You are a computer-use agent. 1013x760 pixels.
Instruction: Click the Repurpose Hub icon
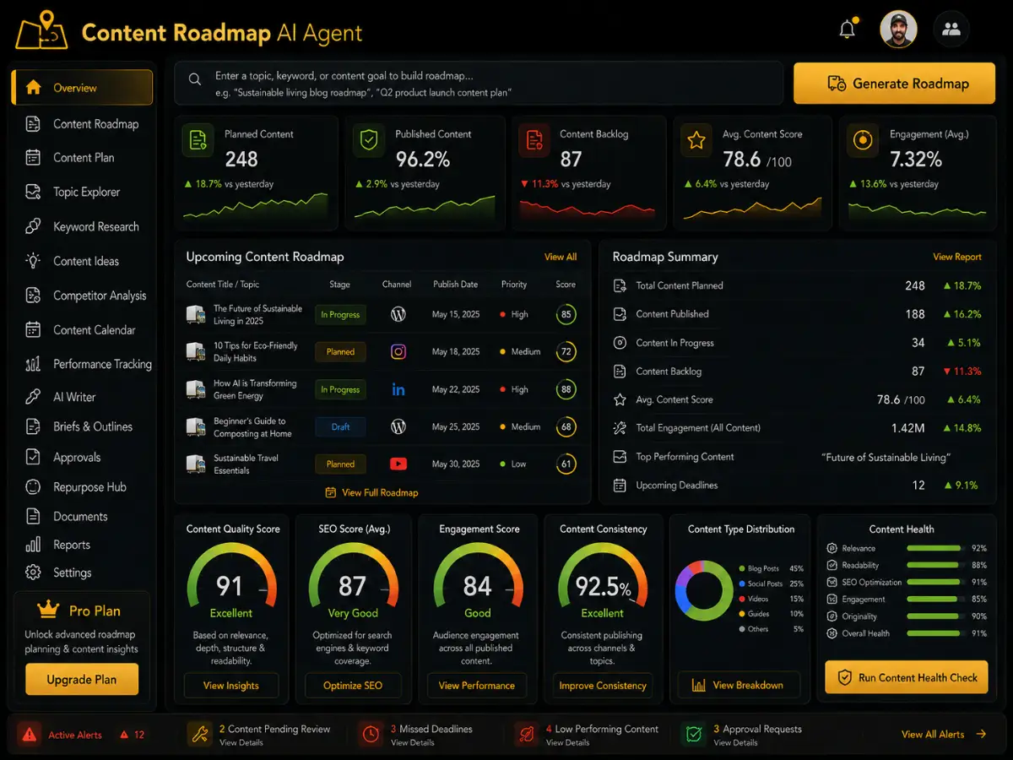(x=33, y=487)
